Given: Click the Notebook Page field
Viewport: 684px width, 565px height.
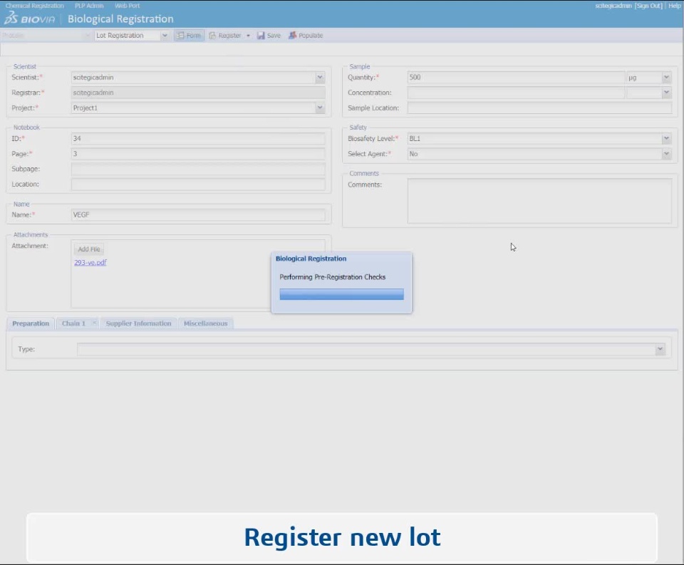Looking at the screenshot, I should 198,154.
